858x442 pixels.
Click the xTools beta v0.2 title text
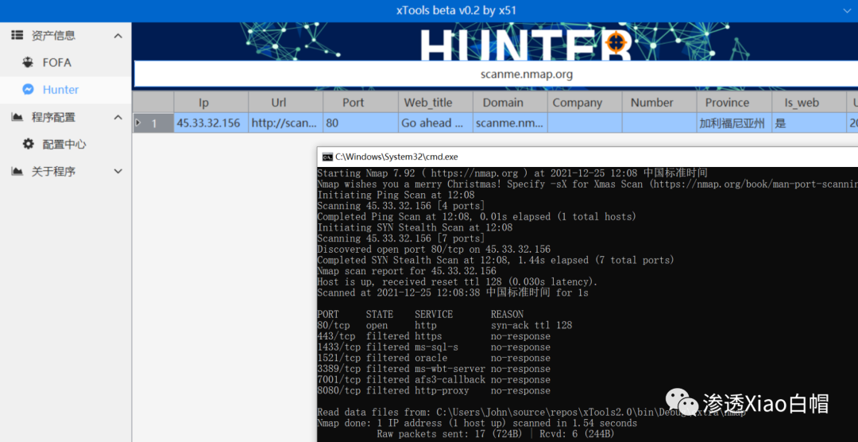[456, 10]
